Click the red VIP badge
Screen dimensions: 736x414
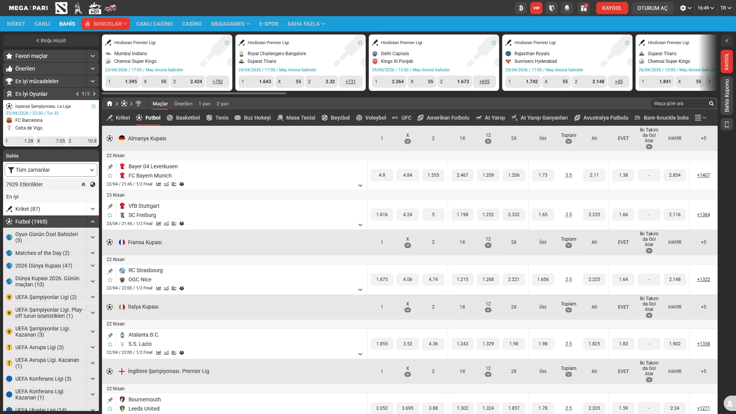pos(536,8)
